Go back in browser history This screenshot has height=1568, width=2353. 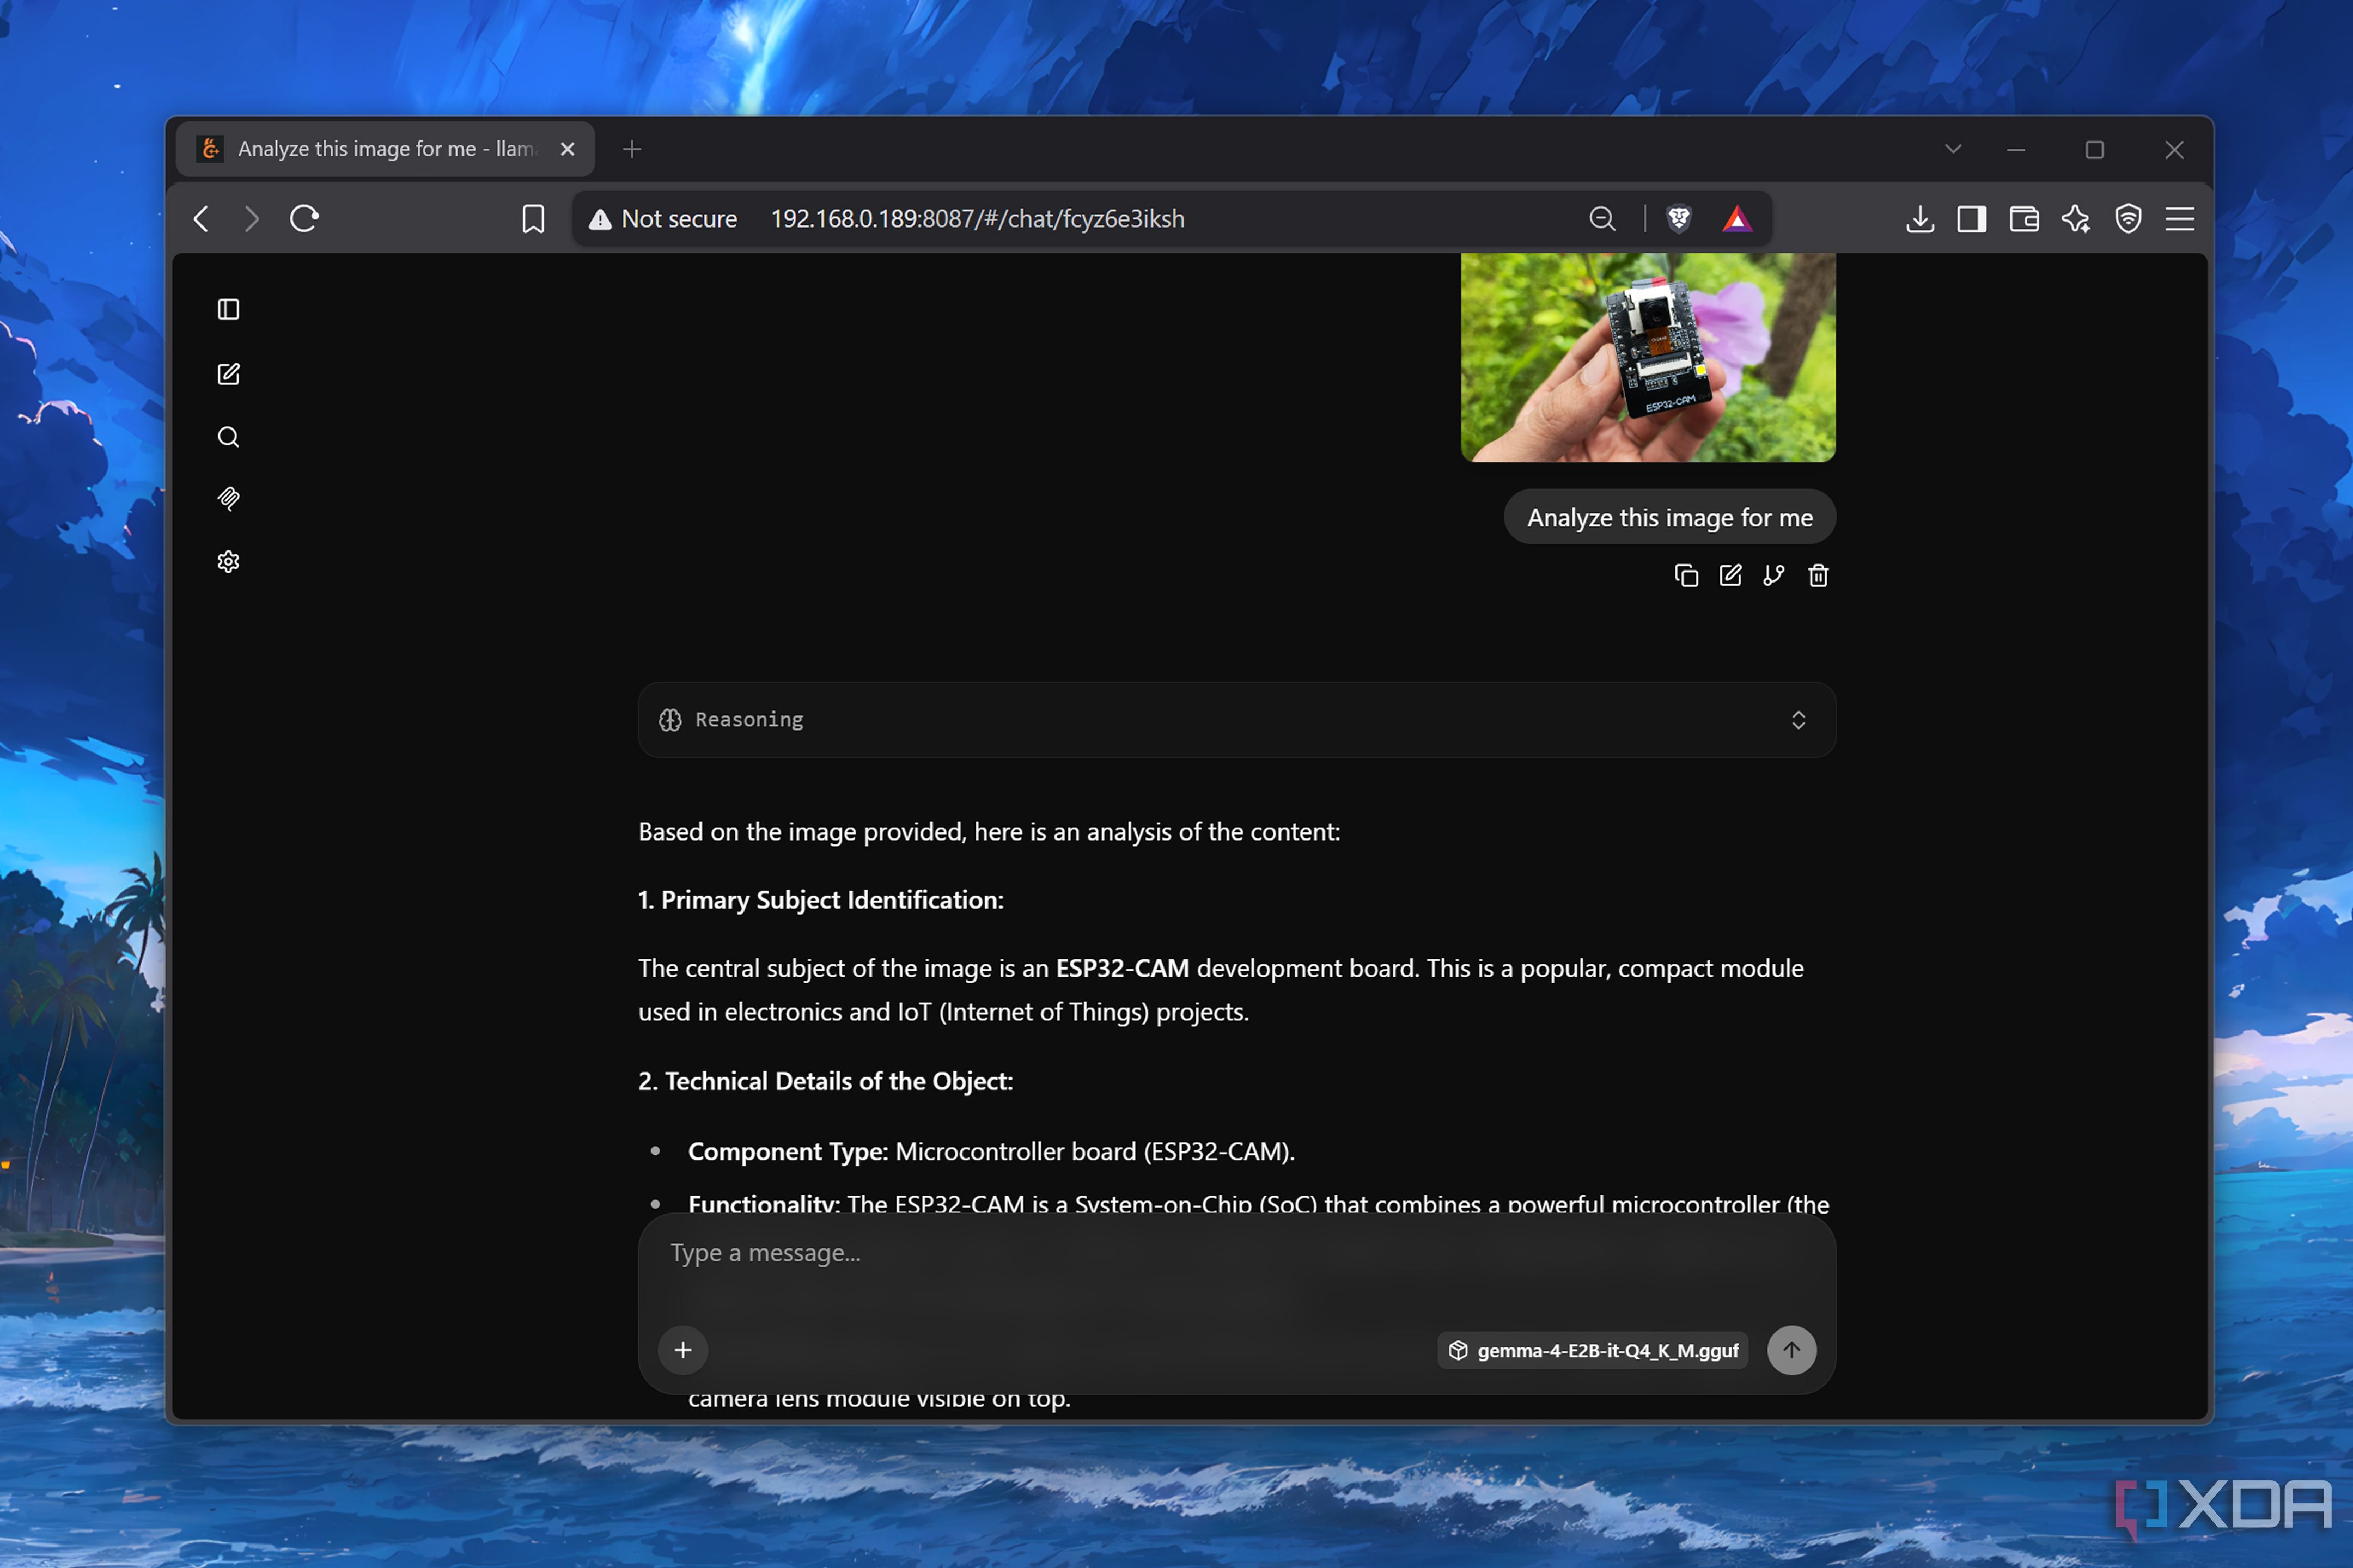coord(201,219)
